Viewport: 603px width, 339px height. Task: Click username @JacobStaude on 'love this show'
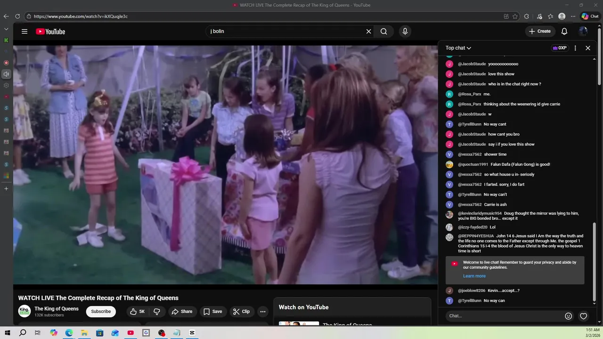pos(472,74)
